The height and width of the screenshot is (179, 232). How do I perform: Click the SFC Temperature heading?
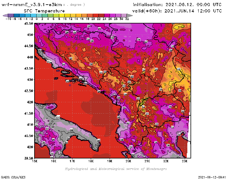[x=44, y=11]
